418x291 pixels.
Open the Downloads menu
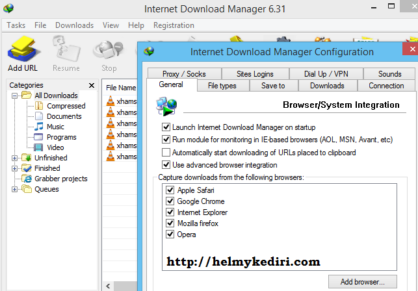pos(74,25)
